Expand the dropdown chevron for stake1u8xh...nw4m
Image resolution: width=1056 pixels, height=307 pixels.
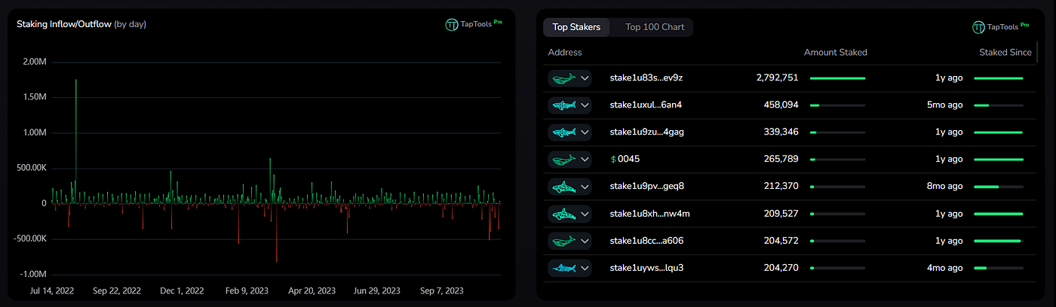(x=584, y=214)
